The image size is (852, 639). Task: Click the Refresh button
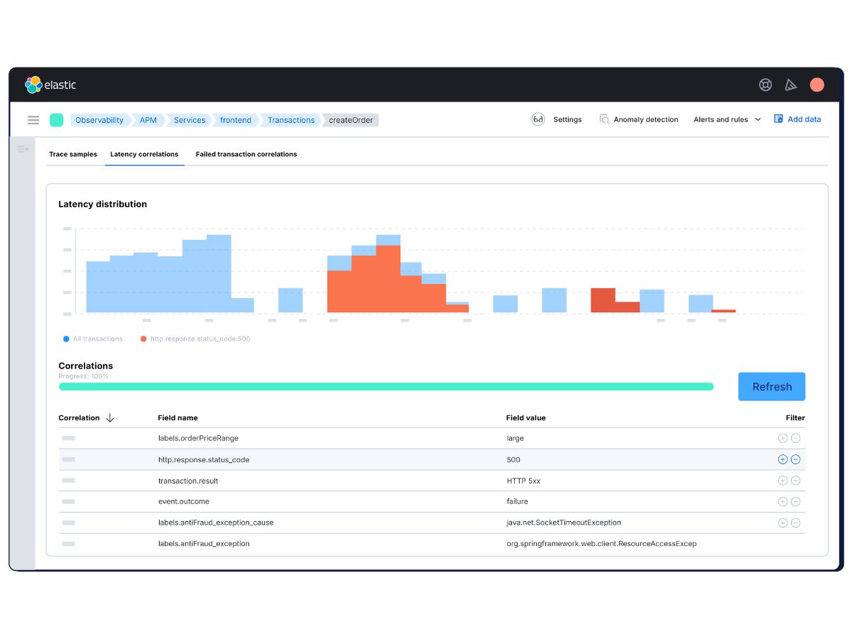[772, 387]
